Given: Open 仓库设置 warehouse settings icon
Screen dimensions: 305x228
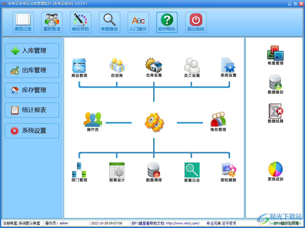Looking at the screenshot, I should click(x=154, y=68).
